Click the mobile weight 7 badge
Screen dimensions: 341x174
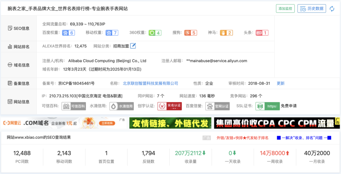click(112, 33)
